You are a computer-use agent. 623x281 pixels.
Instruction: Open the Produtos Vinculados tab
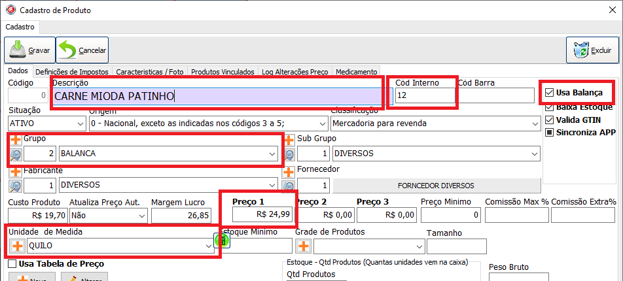(x=223, y=72)
